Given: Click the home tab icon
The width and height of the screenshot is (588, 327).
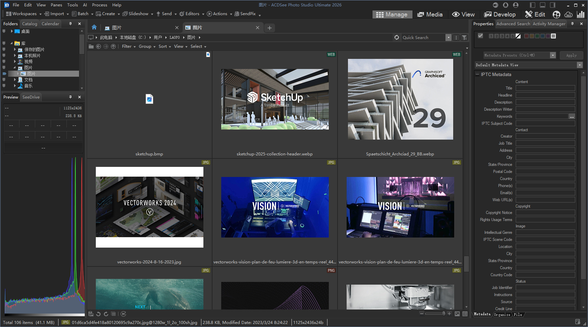Looking at the screenshot, I should (x=94, y=28).
